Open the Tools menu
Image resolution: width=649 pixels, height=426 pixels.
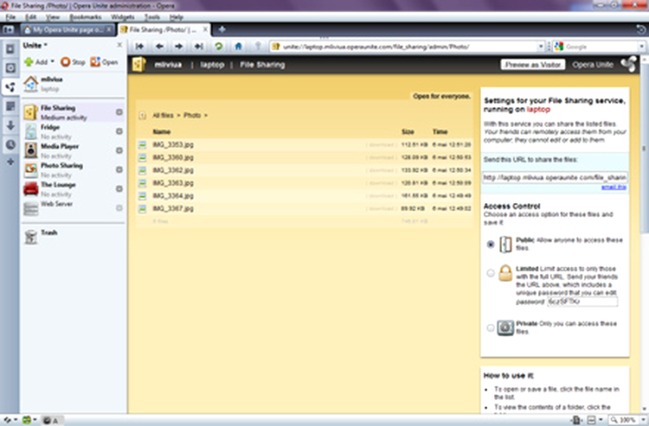(152, 17)
